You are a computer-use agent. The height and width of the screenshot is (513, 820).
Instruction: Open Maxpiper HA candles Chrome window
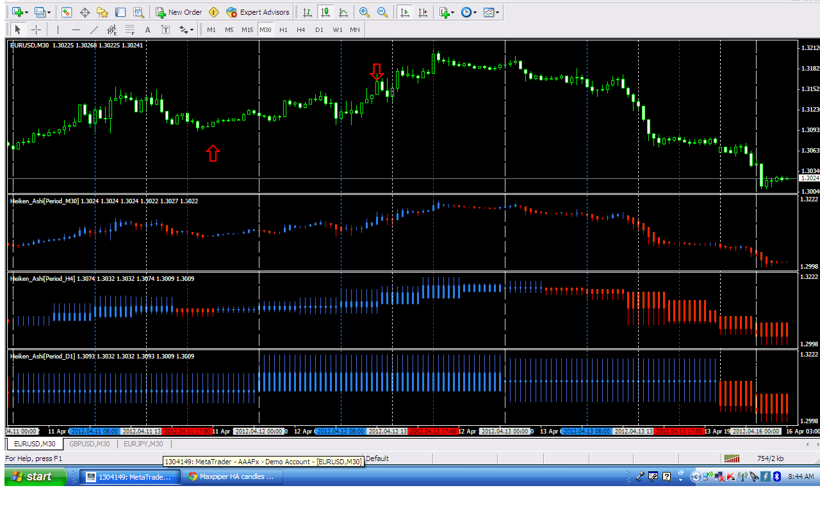pyautogui.click(x=233, y=476)
